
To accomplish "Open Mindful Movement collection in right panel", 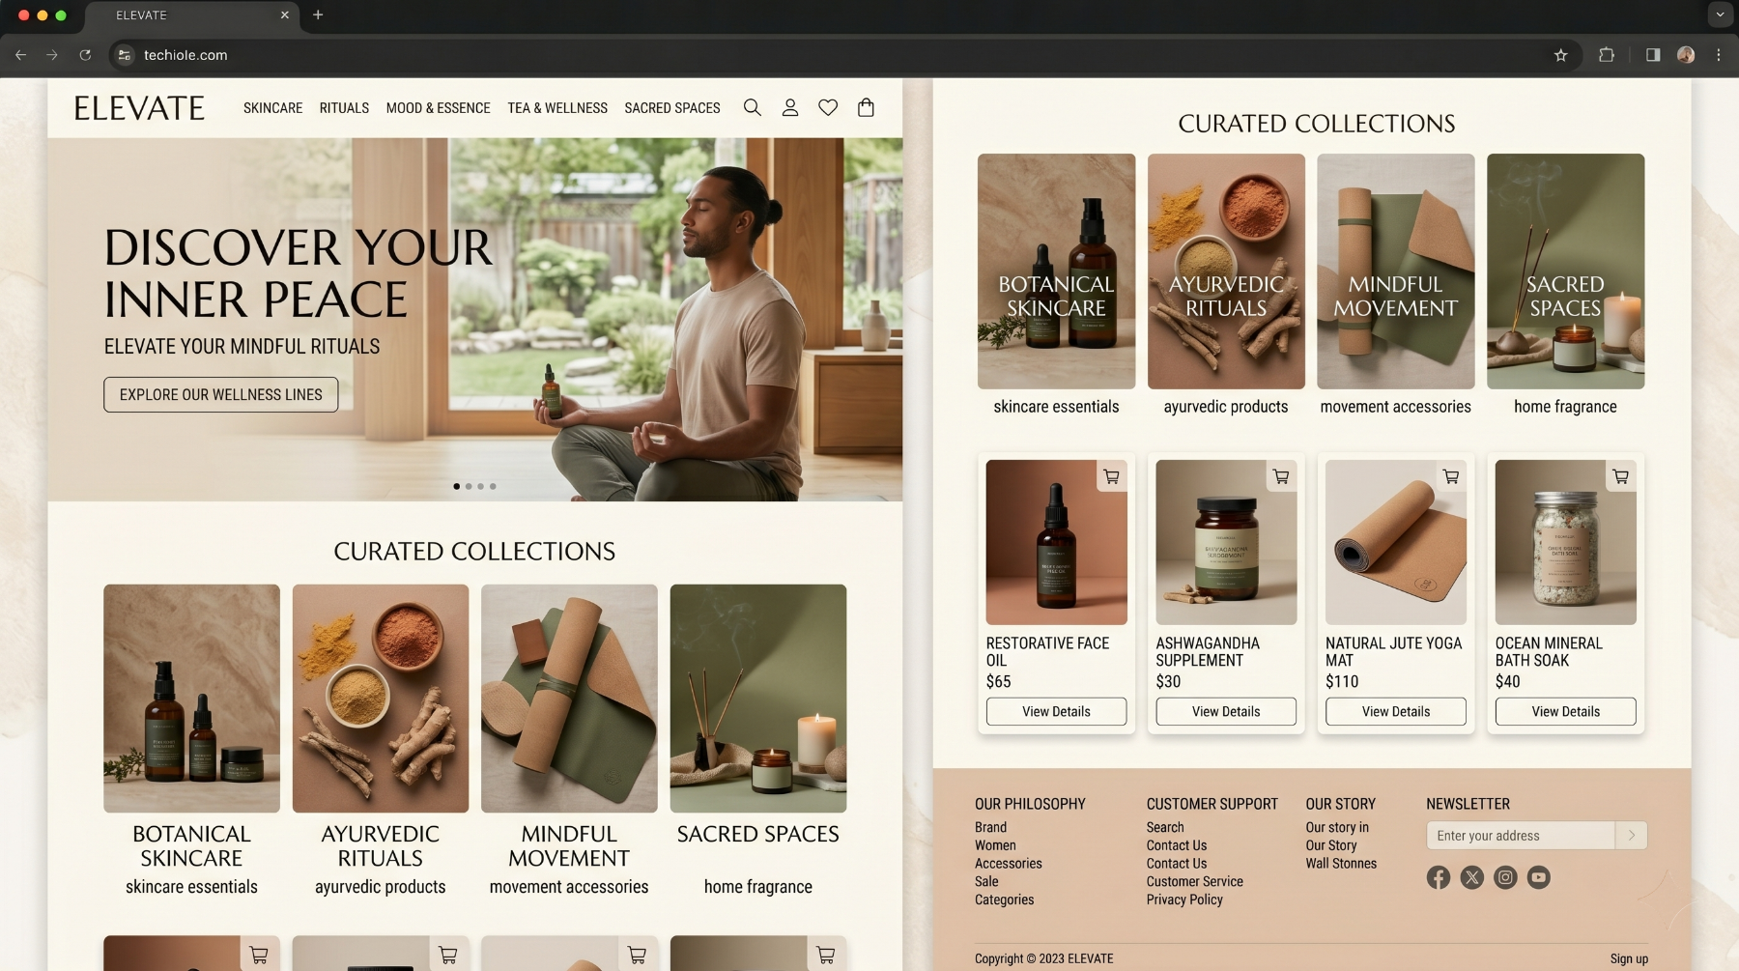I will [x=1396, y=271].
